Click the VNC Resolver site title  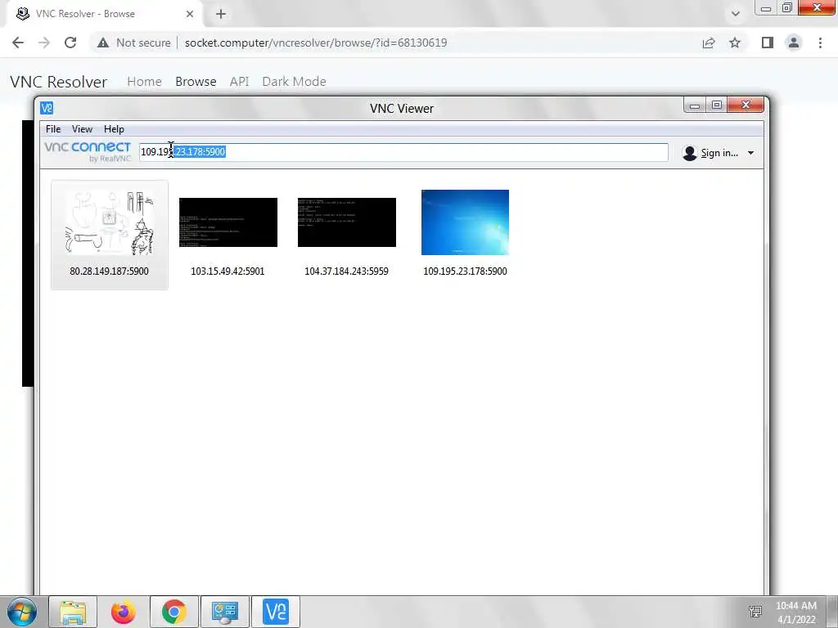tap(59, 82)
